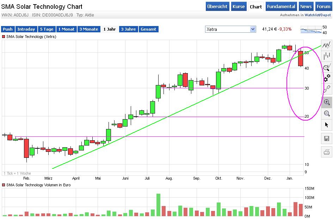Open the Fundamental tab

coord(281,6)
